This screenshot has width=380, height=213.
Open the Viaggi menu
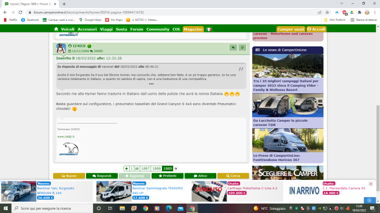tap(106, 29)
